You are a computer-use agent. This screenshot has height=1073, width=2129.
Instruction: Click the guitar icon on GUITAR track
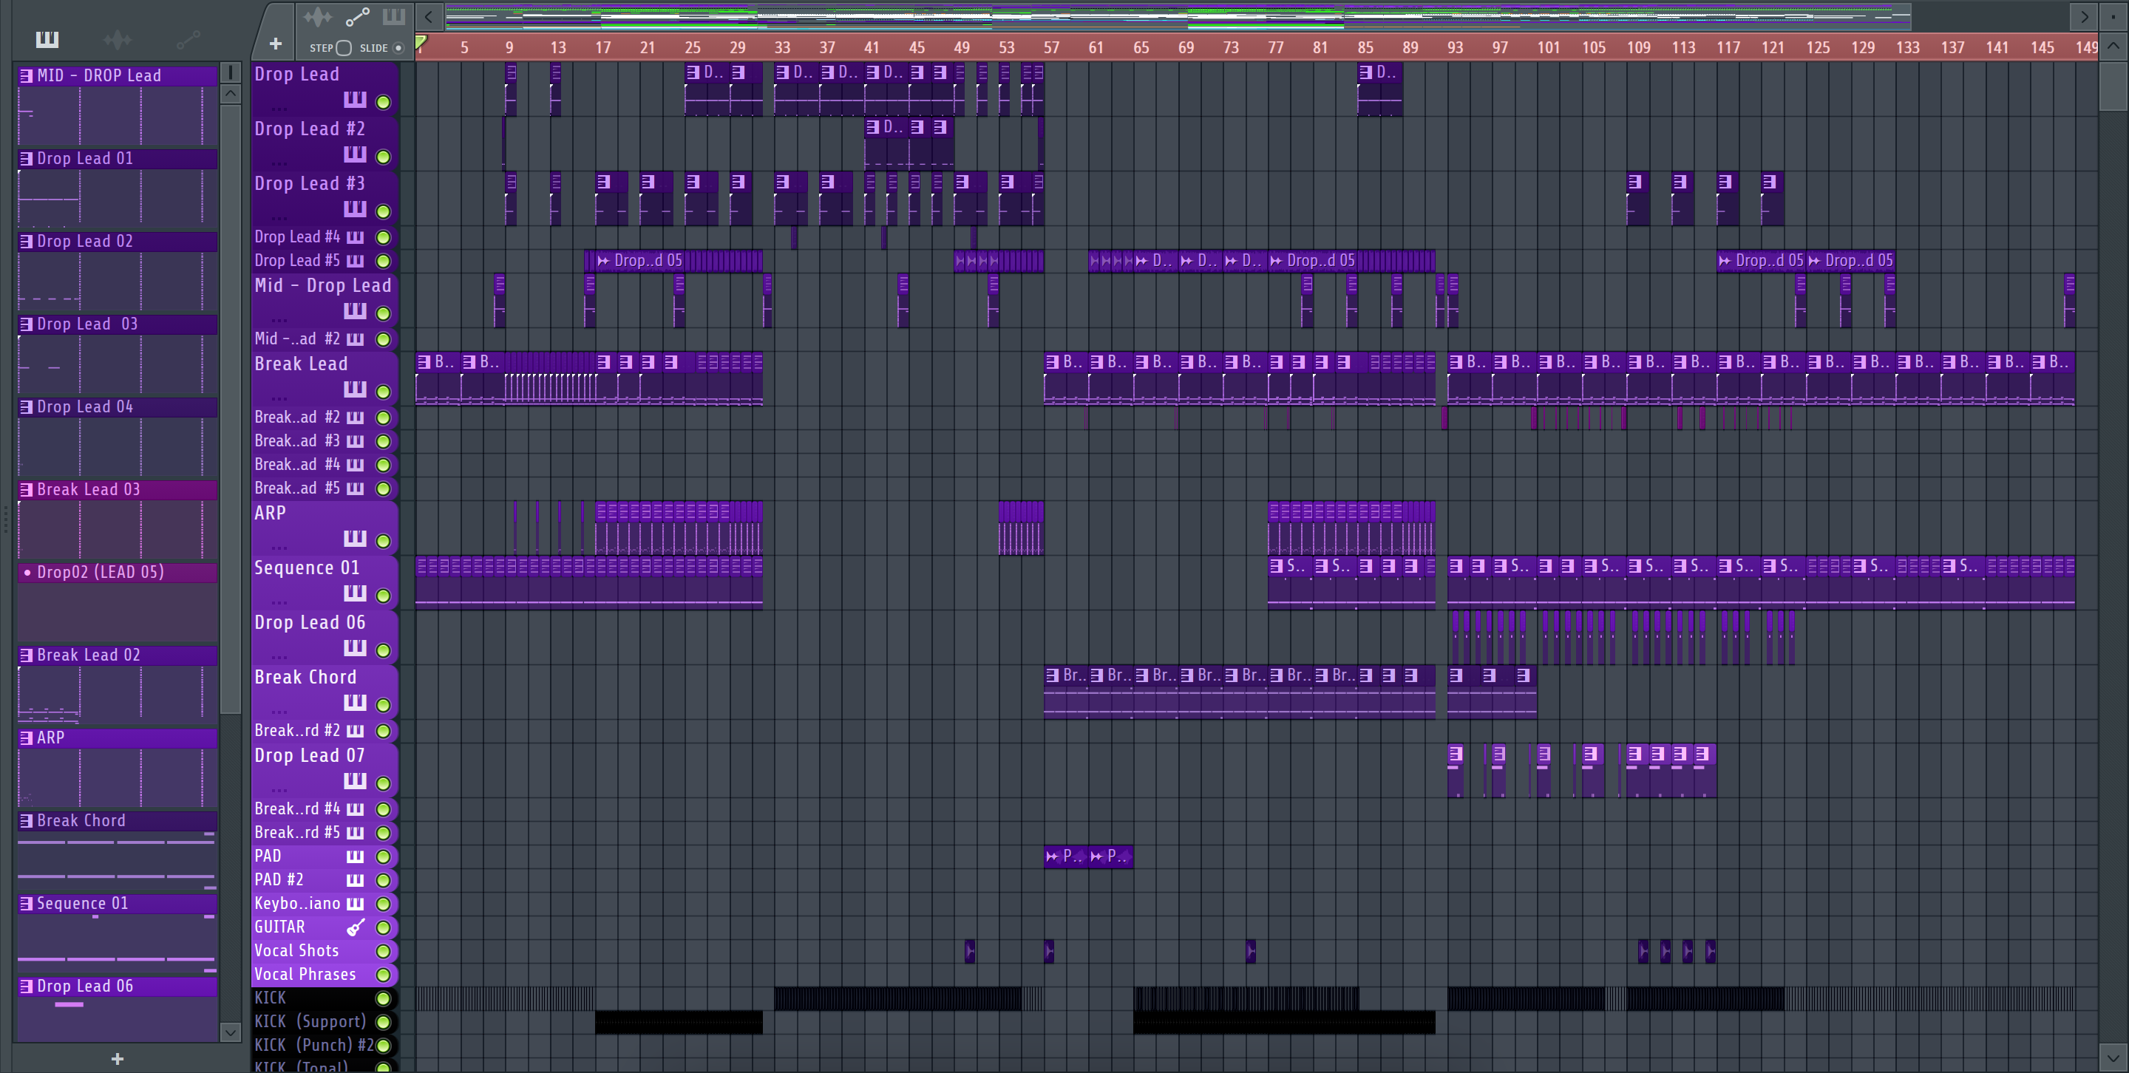coord(356,927)
